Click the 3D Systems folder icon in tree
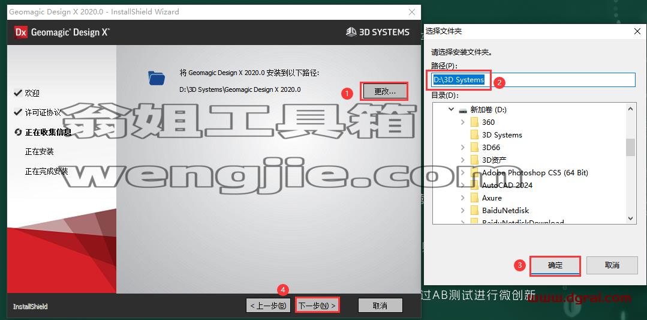The image size is (647, 320). pos(474,135)
